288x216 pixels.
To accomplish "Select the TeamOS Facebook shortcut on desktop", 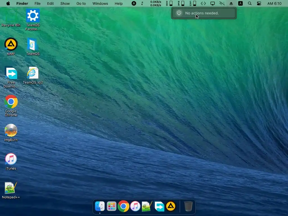I will (x=33, y=20).
